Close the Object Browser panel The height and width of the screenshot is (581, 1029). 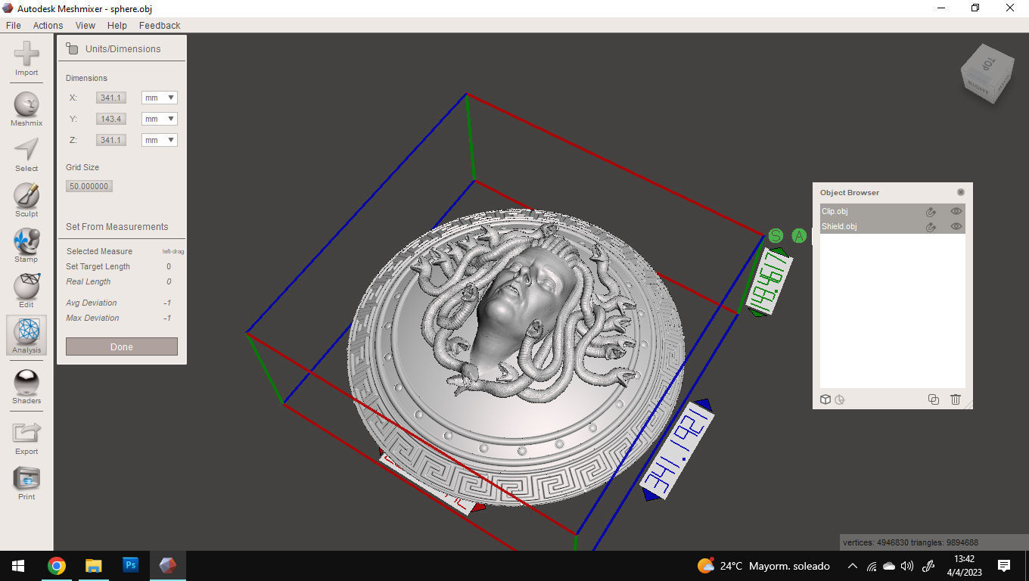click(x=961, y=192)
